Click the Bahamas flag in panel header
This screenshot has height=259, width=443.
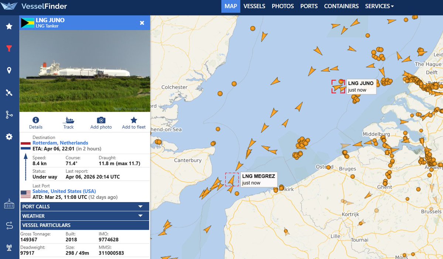(x=27, y=23)
